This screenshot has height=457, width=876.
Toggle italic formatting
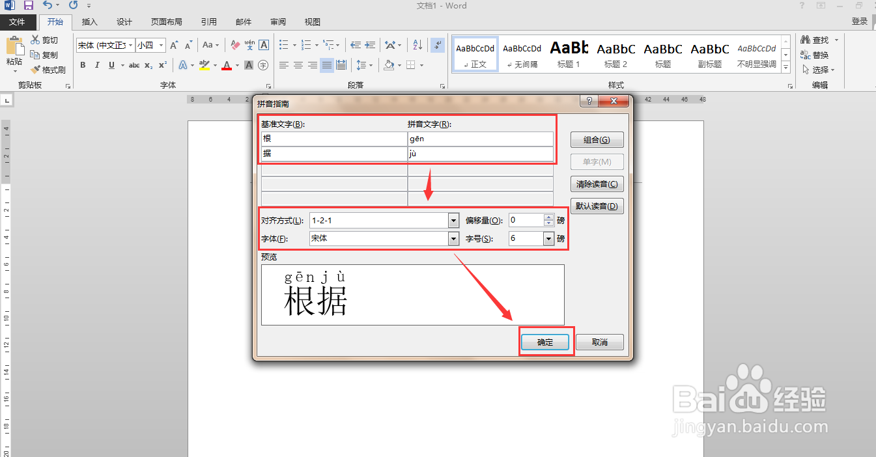(x=96, y=65)
